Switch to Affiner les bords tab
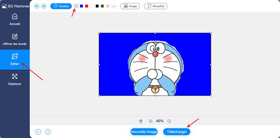 [x=15, y=39]
